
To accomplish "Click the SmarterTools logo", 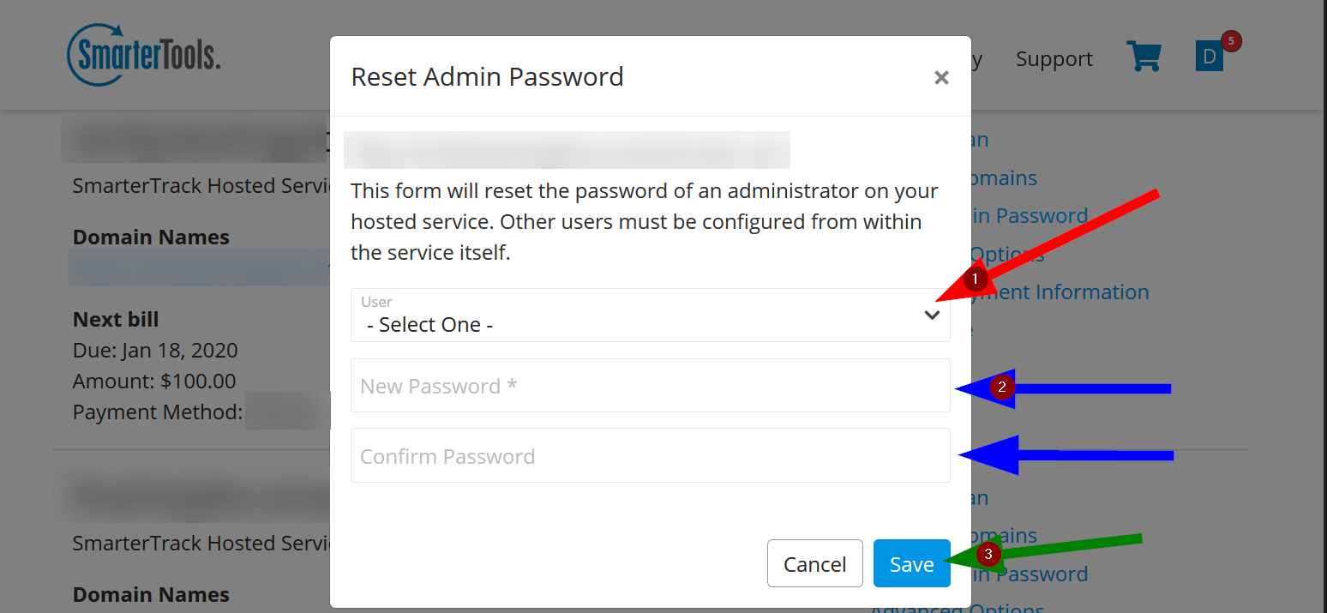I will (143, 55).
